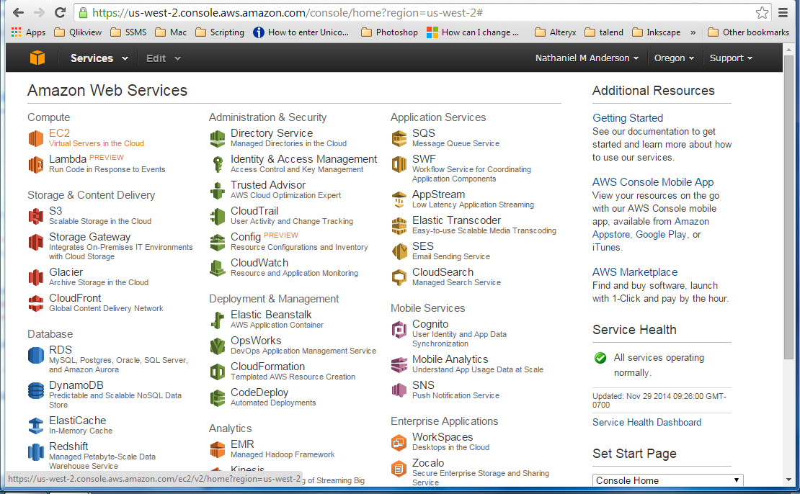Select the ElastiCache icon
Viewport: 800px width, 494px height.
36,426
